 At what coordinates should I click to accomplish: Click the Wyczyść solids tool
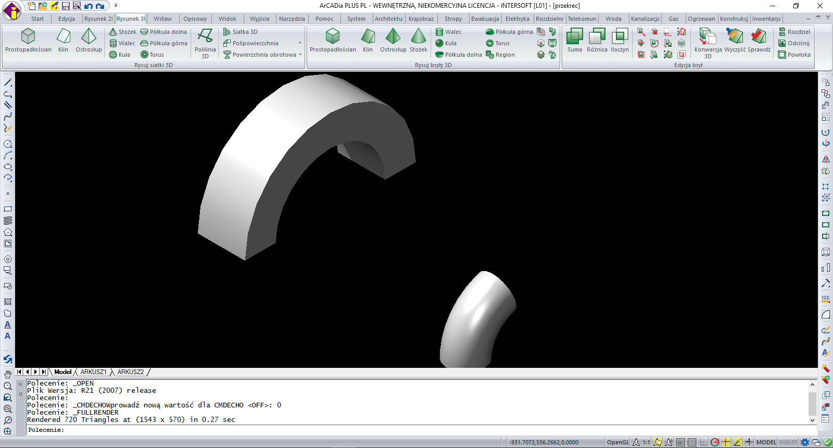pyautogui.click(x=735, y=40)
